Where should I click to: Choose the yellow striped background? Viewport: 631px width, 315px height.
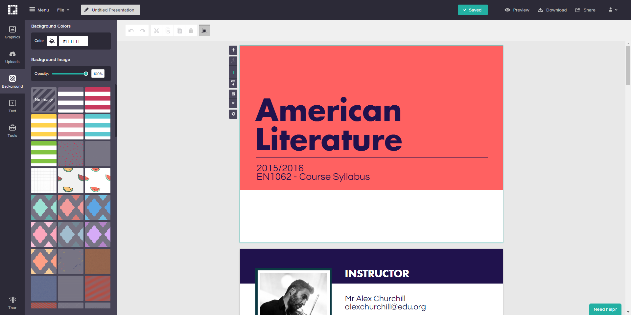click(x=44, y=127)
